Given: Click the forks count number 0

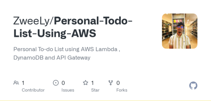Looking at the screenshot, I should [118, 83].
